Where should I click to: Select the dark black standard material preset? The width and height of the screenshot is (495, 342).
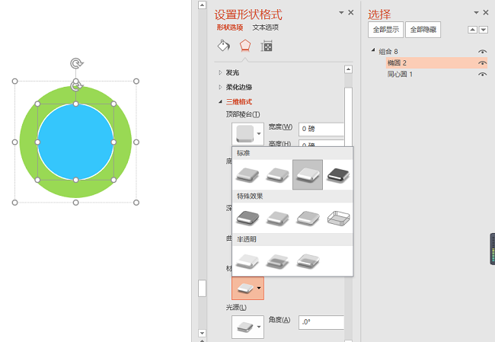337,175
